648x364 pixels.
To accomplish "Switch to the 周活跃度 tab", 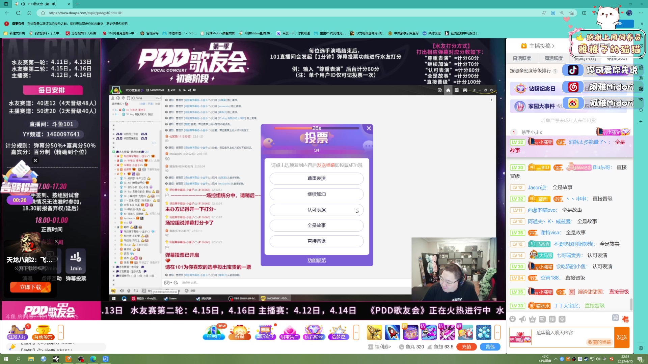I will click(x=553, y=58).
